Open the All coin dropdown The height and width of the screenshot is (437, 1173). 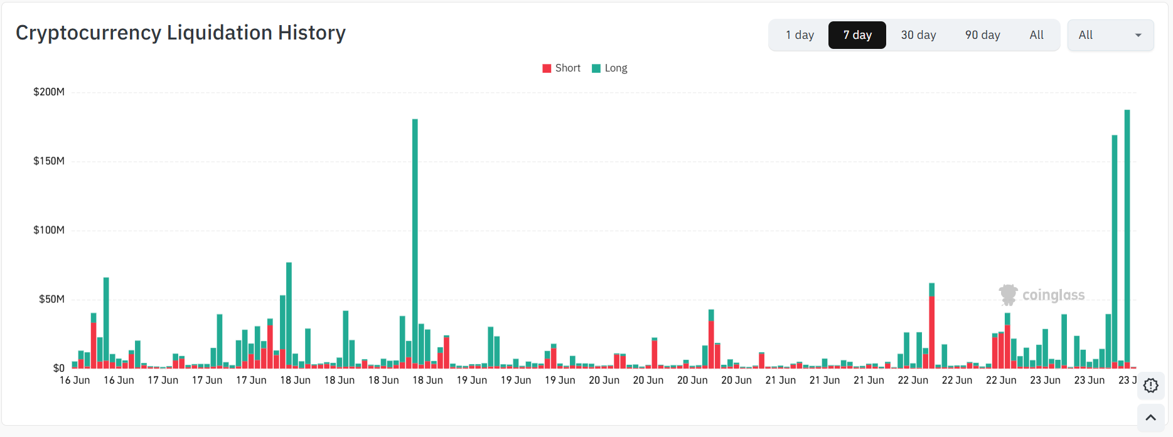1110,35
